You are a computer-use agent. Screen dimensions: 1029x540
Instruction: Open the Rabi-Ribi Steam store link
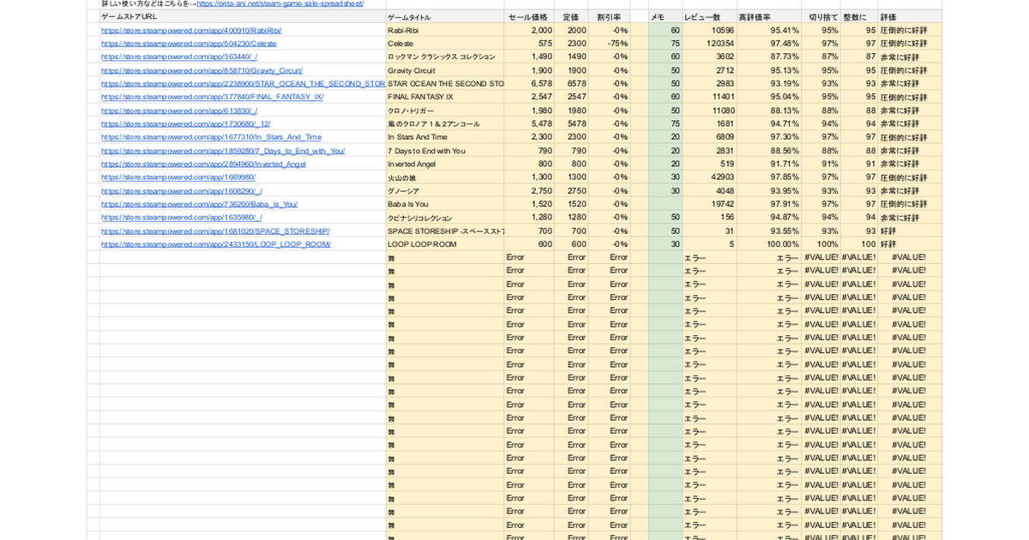tap(191, 30)
